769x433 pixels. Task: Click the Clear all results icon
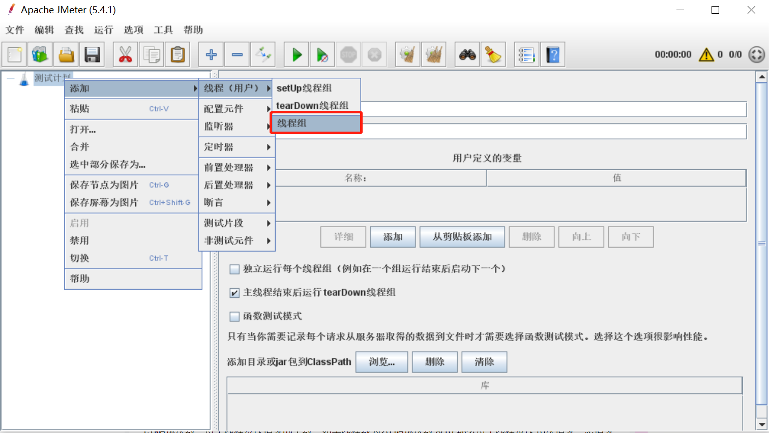point(434,54)
